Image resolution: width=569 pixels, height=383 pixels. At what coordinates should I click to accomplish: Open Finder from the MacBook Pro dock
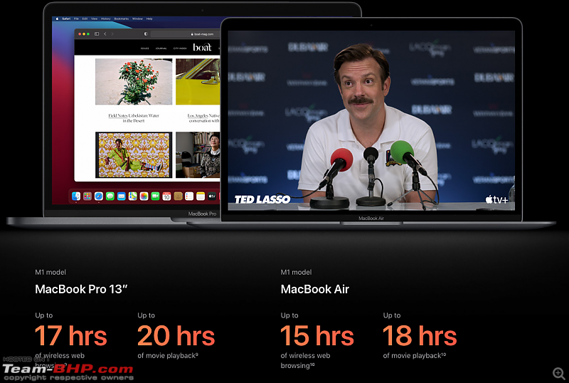[x=76, y=196]
